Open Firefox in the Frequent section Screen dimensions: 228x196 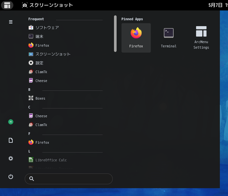point(65,45)
